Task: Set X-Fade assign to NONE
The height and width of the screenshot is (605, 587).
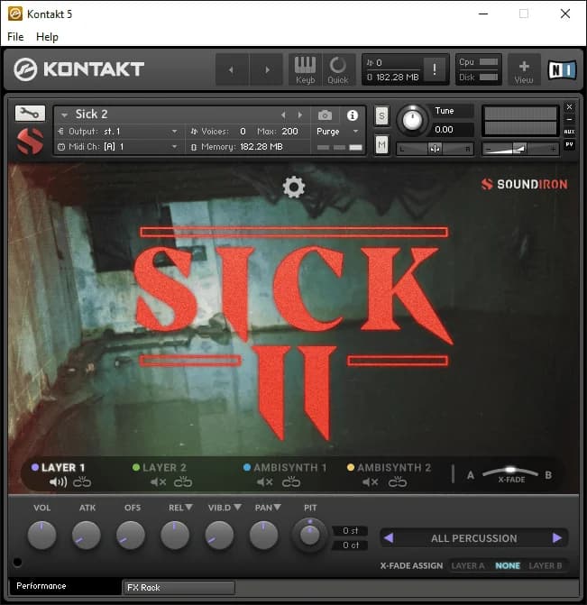Action: click(x=508, y=565)
